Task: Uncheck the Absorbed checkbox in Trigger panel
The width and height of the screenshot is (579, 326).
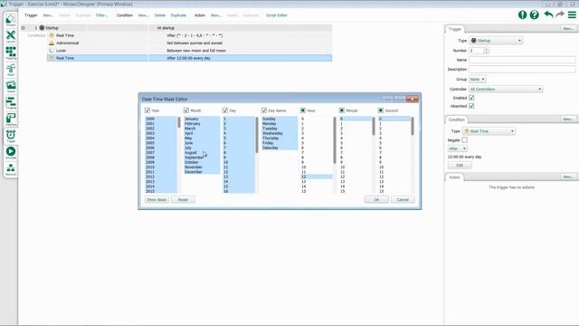Action: tap(471, 106)
